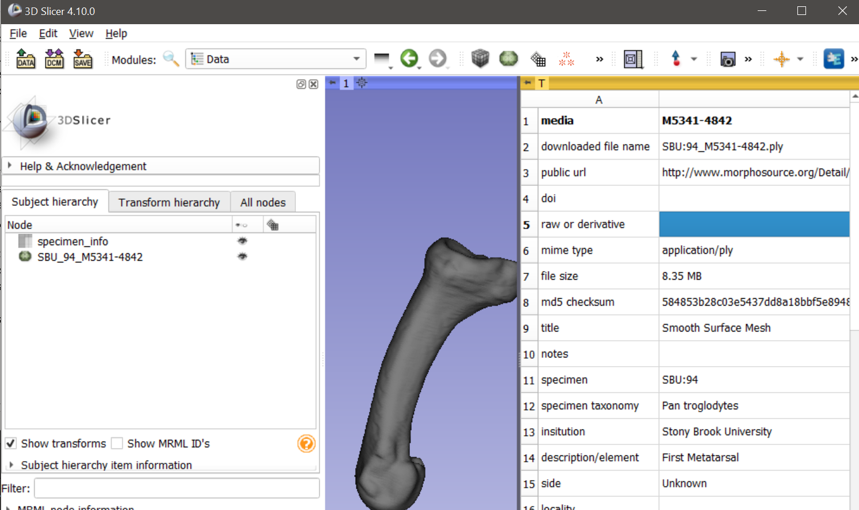This screenshot has height=510, width=859.
Task: Click the Save data icon
Action: click(x=82, y=58)
